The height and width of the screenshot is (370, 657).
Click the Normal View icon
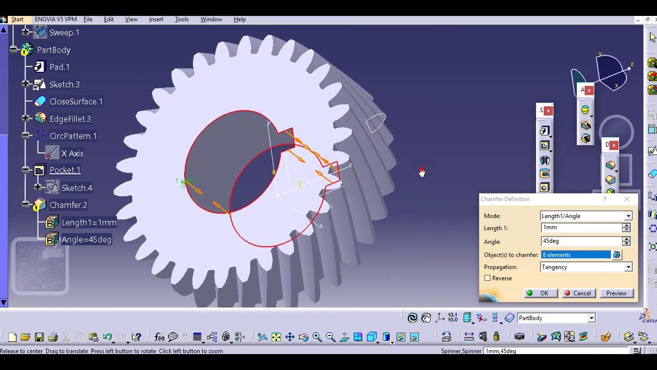click(344, 337)
